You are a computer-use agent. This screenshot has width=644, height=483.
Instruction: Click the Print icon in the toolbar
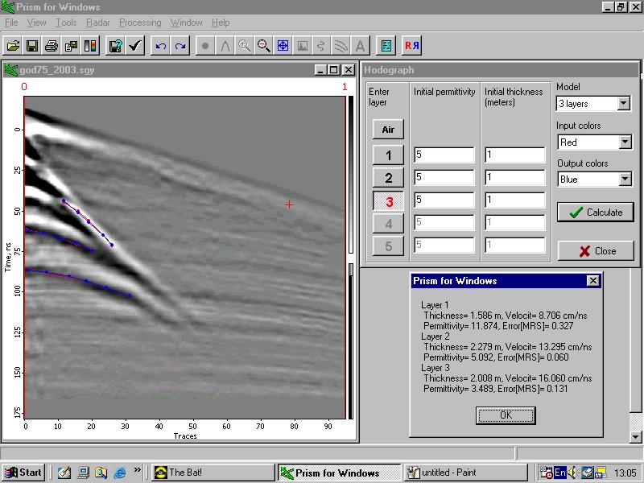(52, 45)
